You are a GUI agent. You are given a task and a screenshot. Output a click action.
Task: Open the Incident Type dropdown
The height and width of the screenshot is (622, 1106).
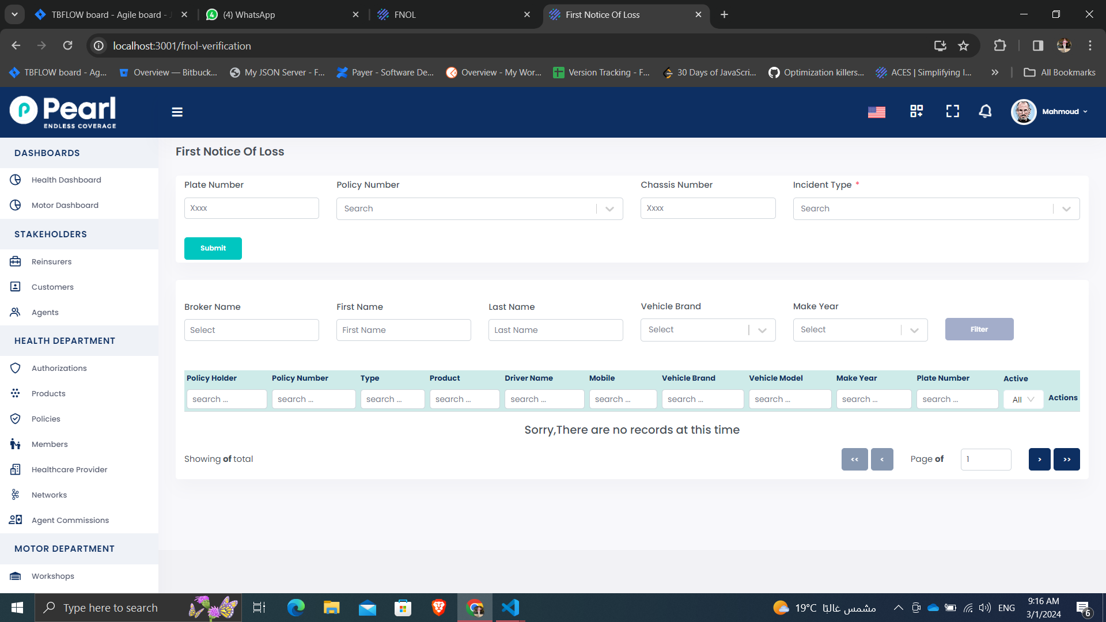point(1066,208)
